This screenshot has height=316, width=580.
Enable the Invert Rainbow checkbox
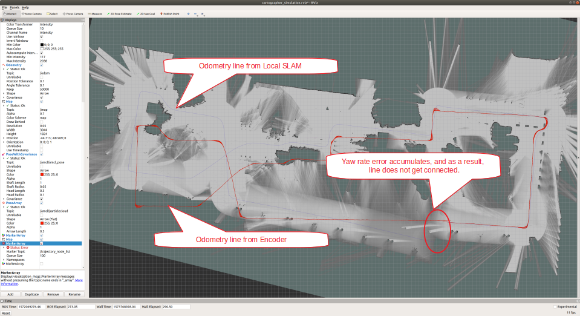pos(41,41)
